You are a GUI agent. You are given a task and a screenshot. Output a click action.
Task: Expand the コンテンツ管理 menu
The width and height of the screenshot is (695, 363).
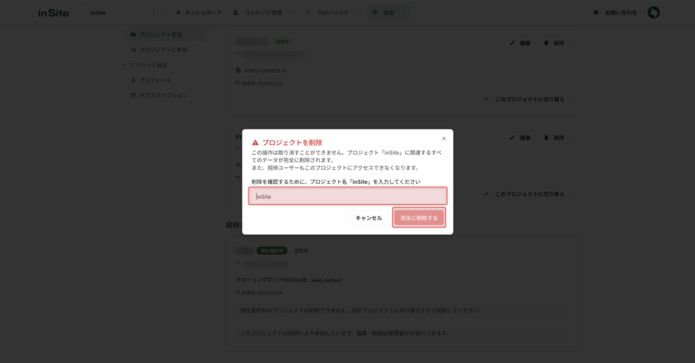click(x=263, y=13)
